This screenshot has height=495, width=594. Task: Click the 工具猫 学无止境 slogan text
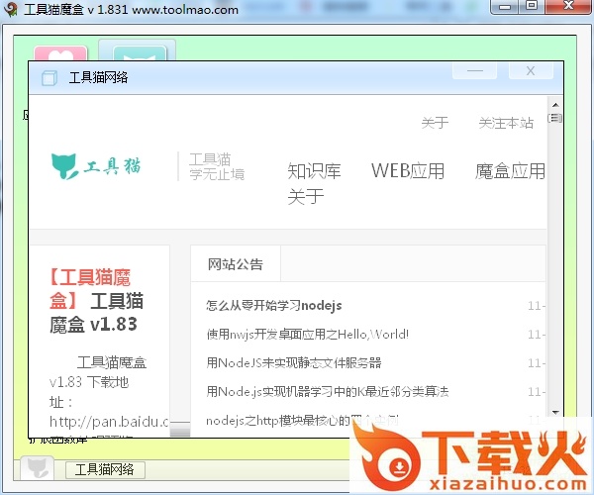coord(217,166)
